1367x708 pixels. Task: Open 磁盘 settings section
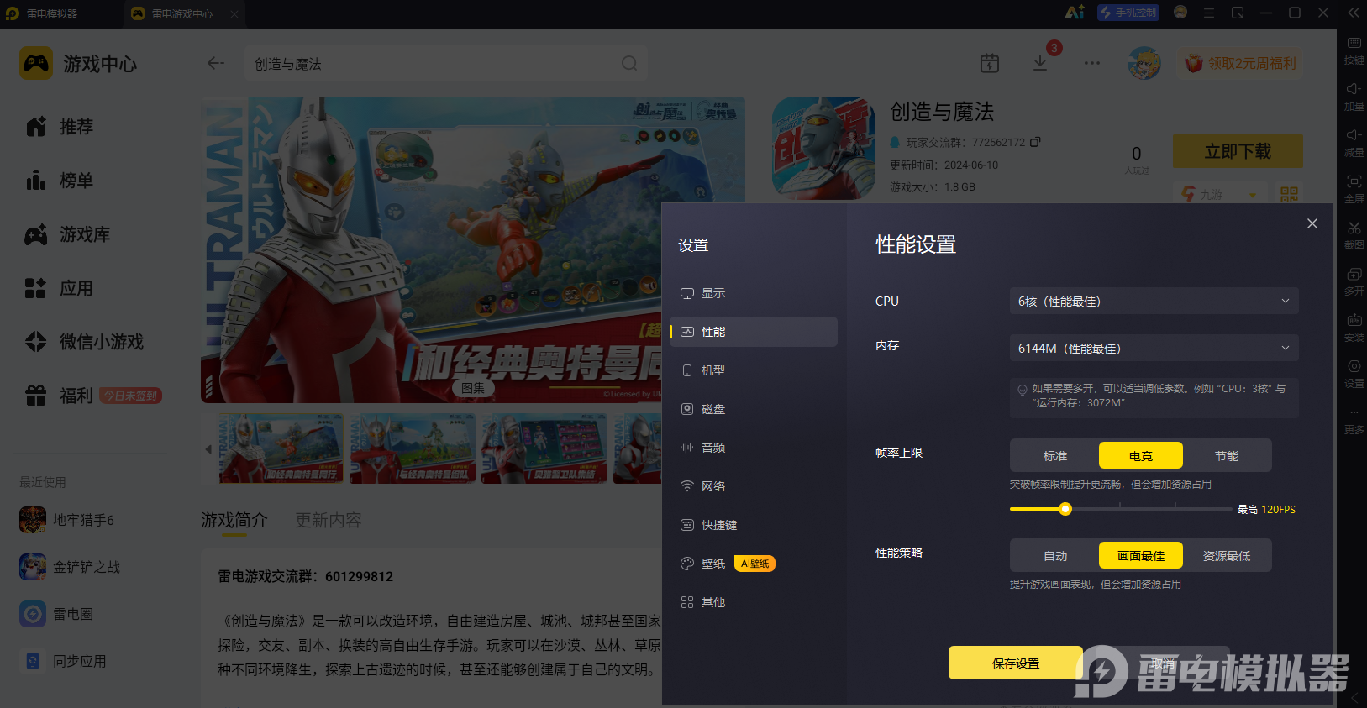(754, 409)
